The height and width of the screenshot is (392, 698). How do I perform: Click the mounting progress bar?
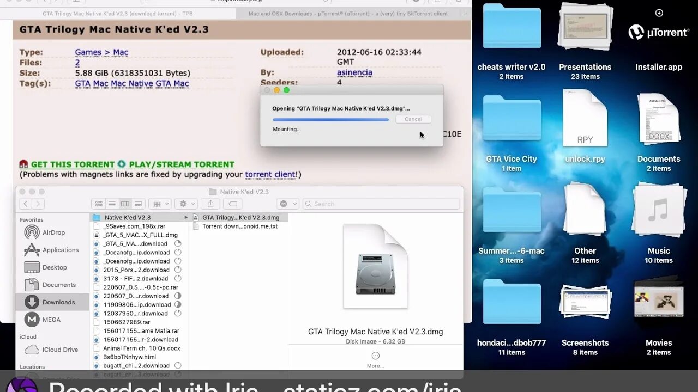pyautogui.click(x=330, y=119)
